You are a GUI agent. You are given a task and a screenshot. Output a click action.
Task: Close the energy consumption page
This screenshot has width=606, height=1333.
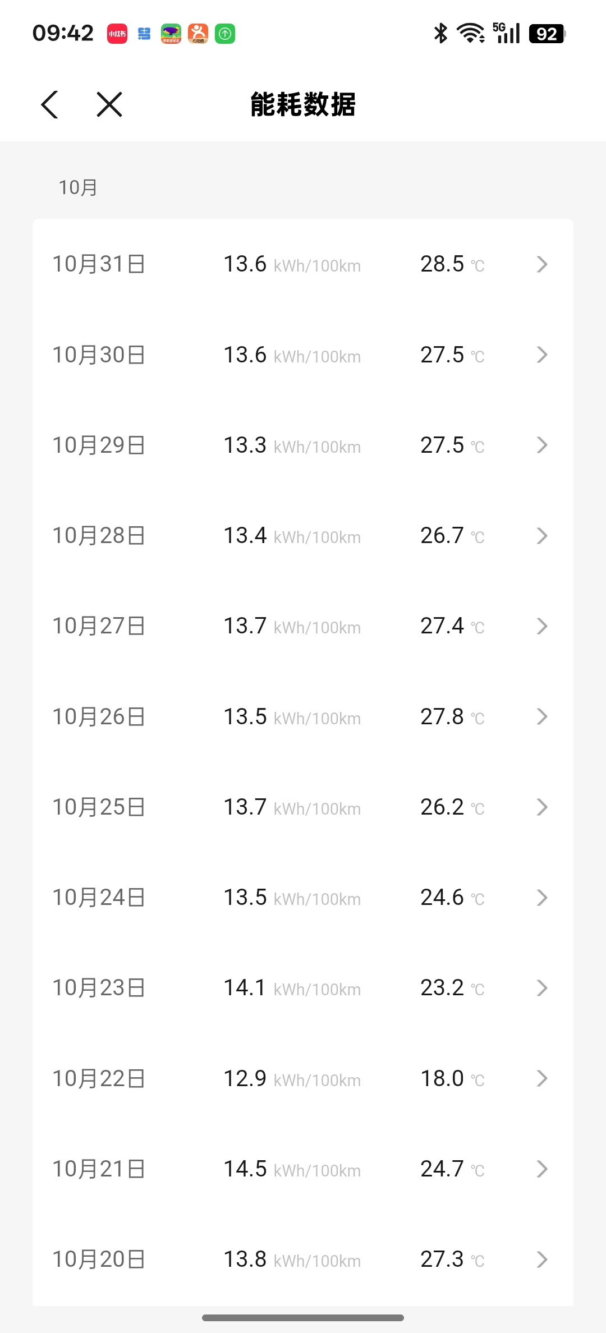(x=109, y=105)
